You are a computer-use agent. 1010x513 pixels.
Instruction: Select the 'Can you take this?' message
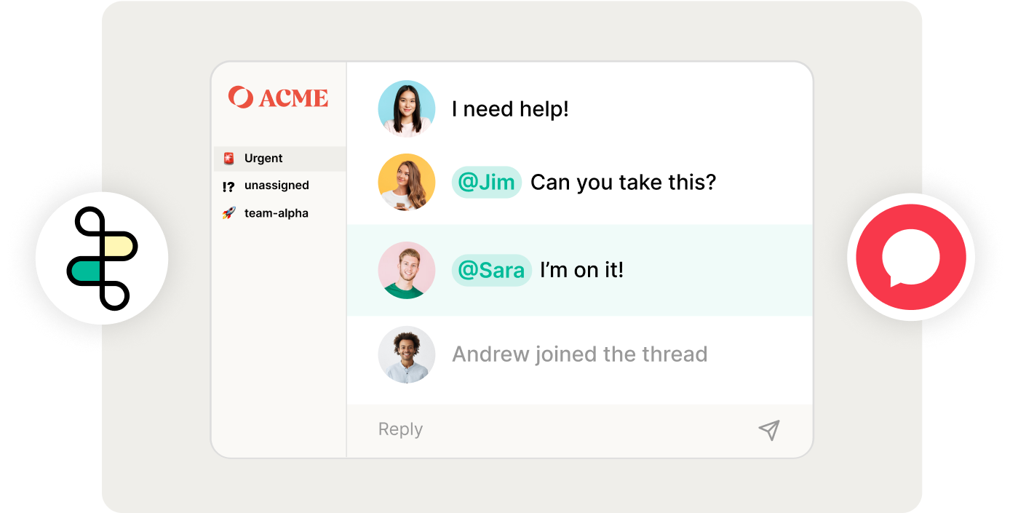pos(624,182)
